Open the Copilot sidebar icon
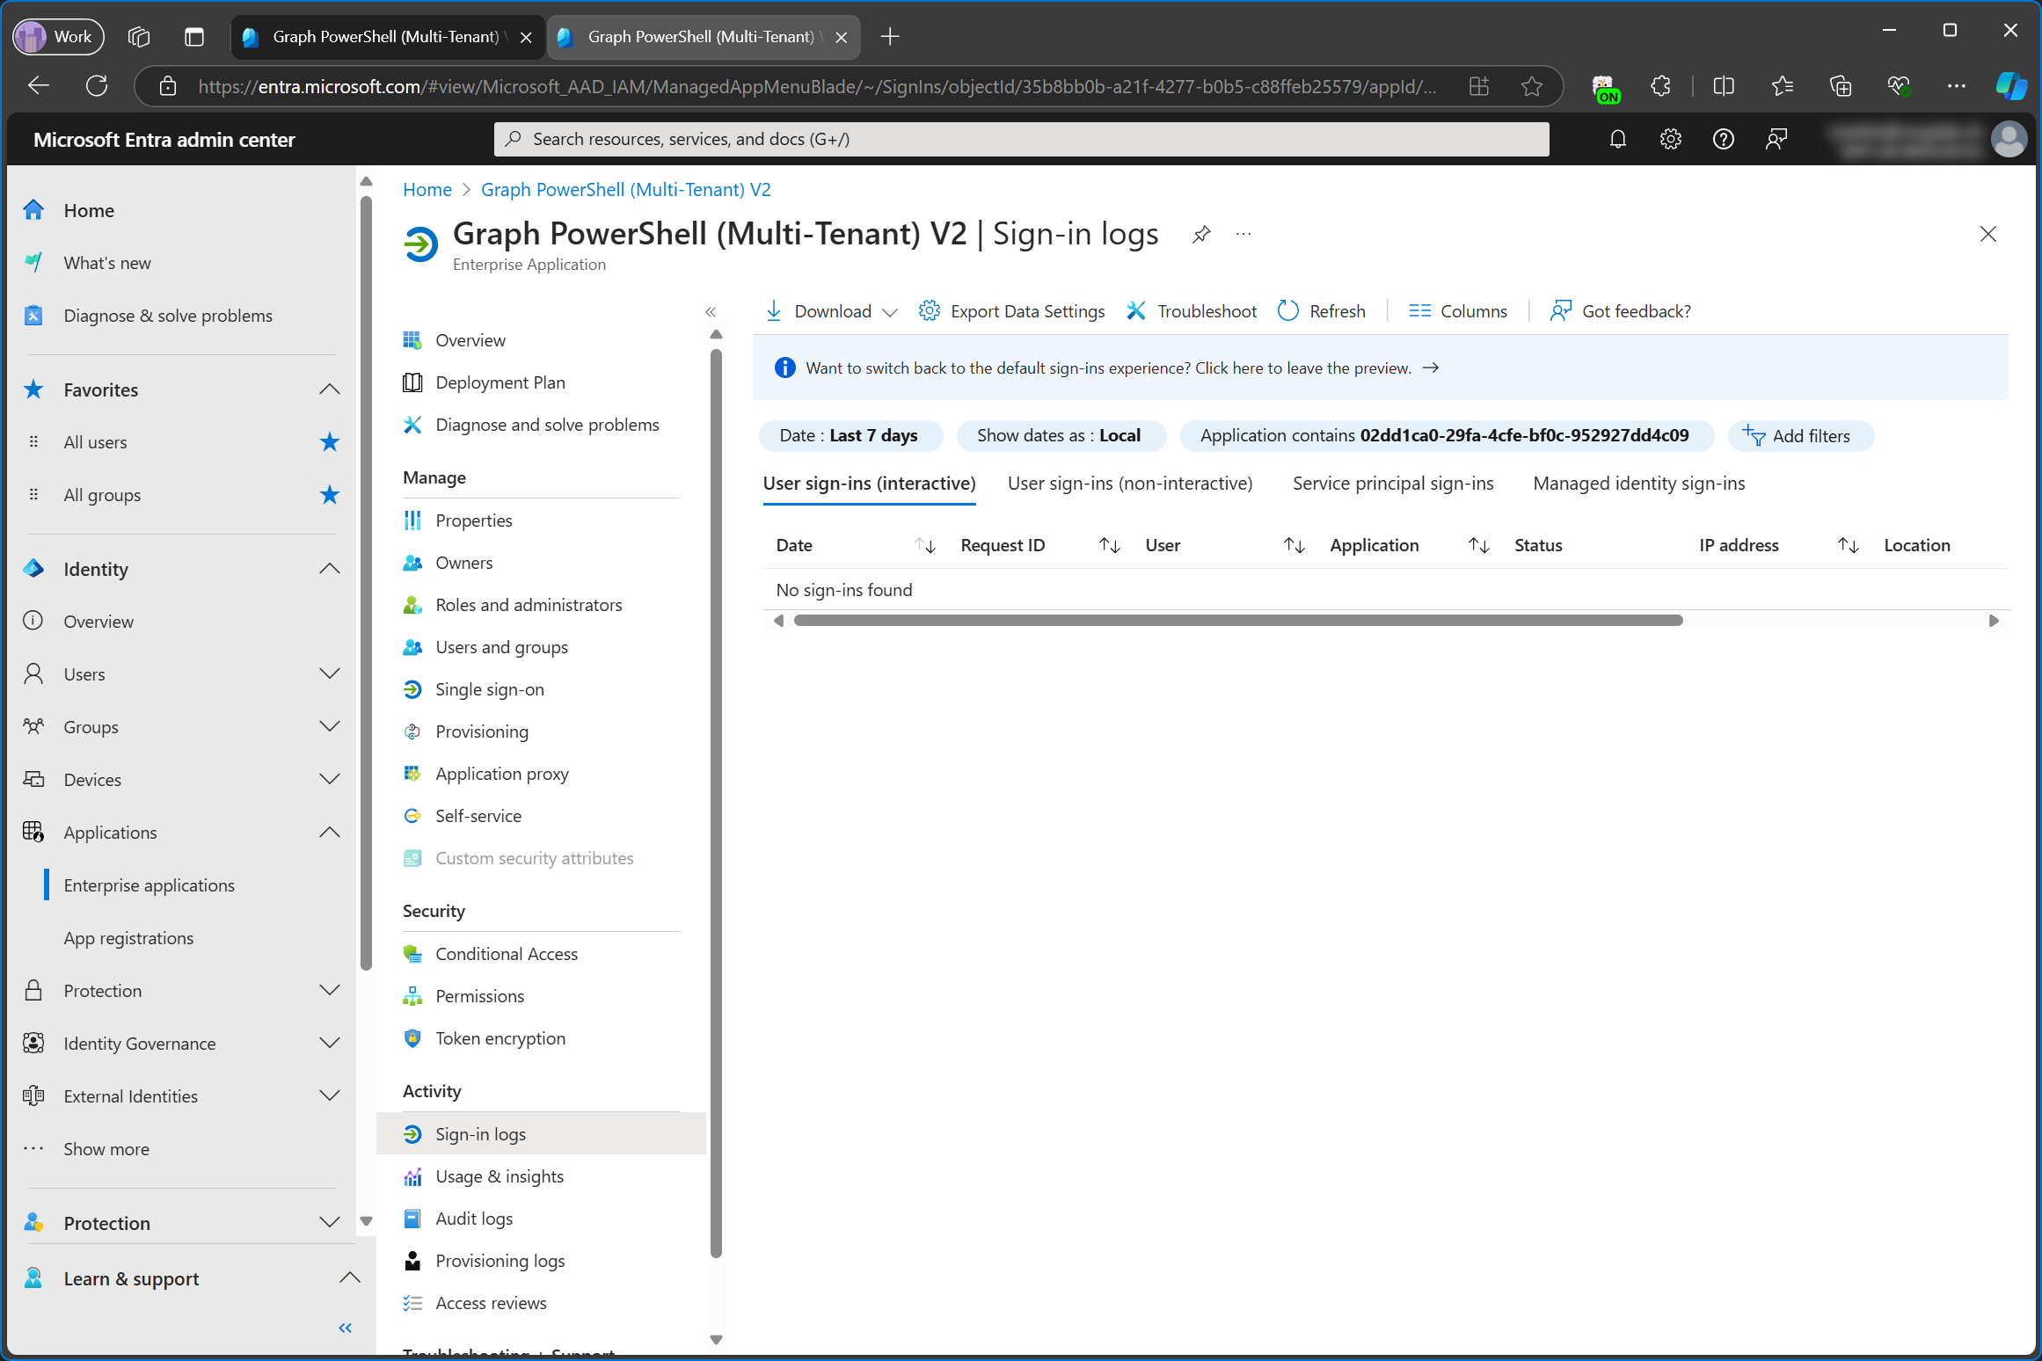 2010,86
